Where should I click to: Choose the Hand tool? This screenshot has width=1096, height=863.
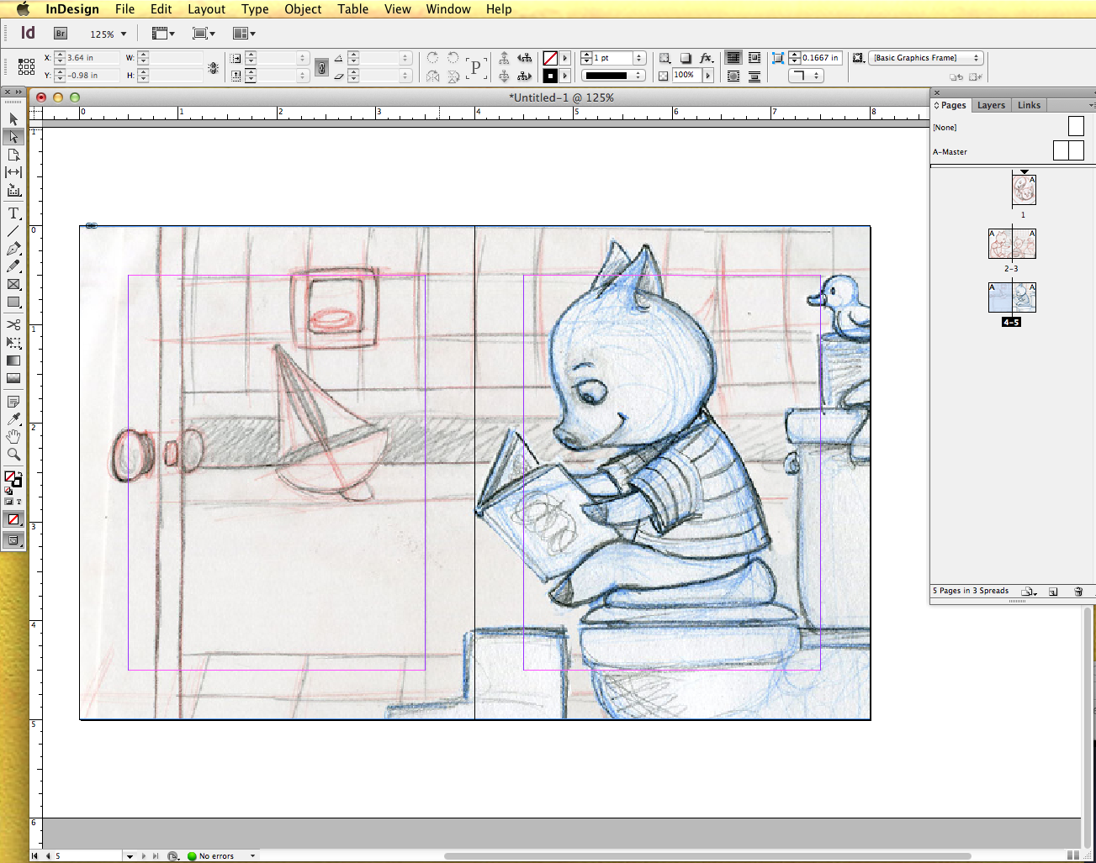(x=13, y=437)
